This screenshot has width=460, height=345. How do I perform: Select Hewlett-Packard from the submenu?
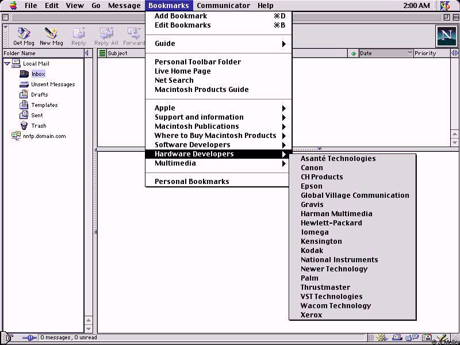click(x=331, y=223)
